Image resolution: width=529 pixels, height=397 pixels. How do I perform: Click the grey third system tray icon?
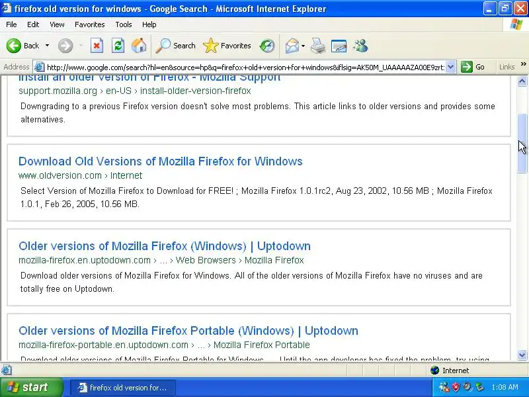(468, 387)
